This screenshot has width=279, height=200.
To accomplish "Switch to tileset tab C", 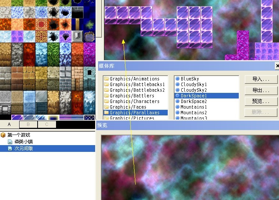I will point(47,124).
